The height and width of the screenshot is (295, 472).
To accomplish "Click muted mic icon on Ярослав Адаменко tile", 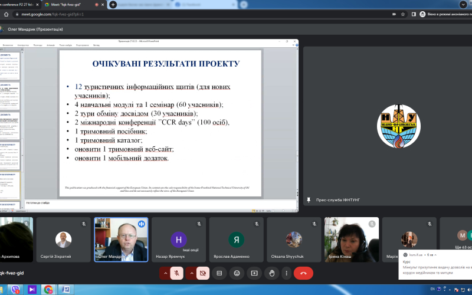I will [x=257, y=224].
